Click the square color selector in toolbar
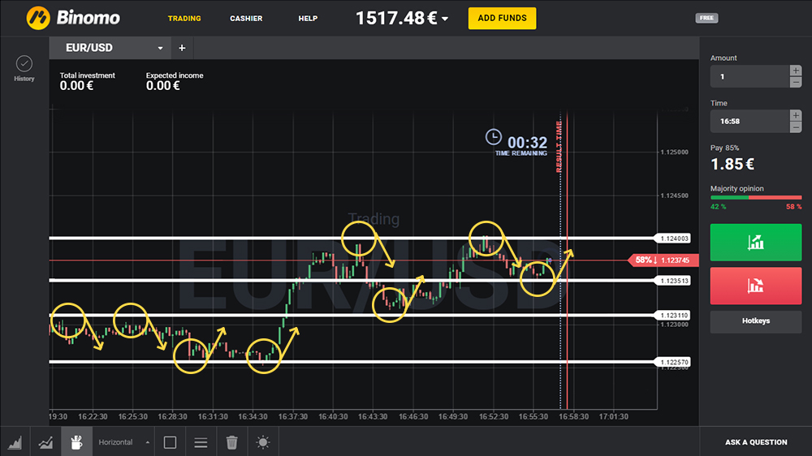The width and height of the screenshot is (812, 456). (170, 442)
